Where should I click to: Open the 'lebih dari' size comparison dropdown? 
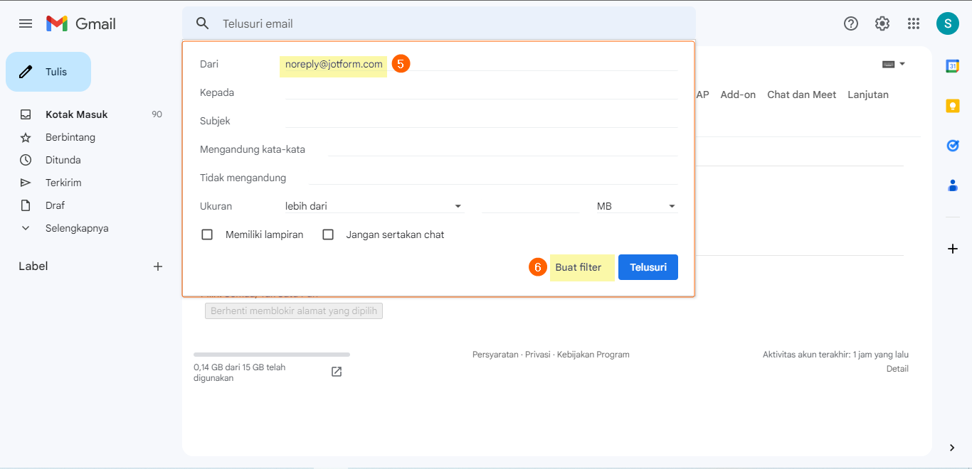coord(373,206)
